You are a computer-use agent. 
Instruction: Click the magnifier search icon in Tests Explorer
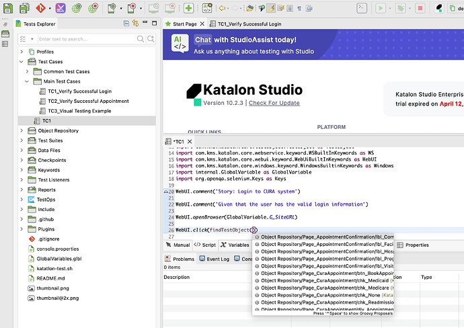point(141,39)
